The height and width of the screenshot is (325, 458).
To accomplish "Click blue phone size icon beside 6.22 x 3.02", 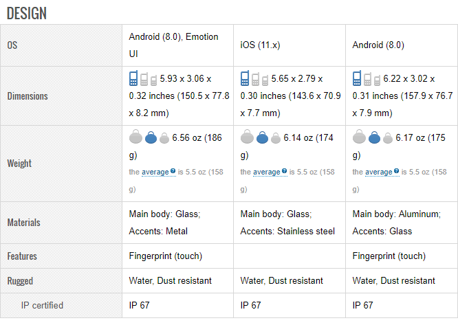I will (x=357, y=78).
